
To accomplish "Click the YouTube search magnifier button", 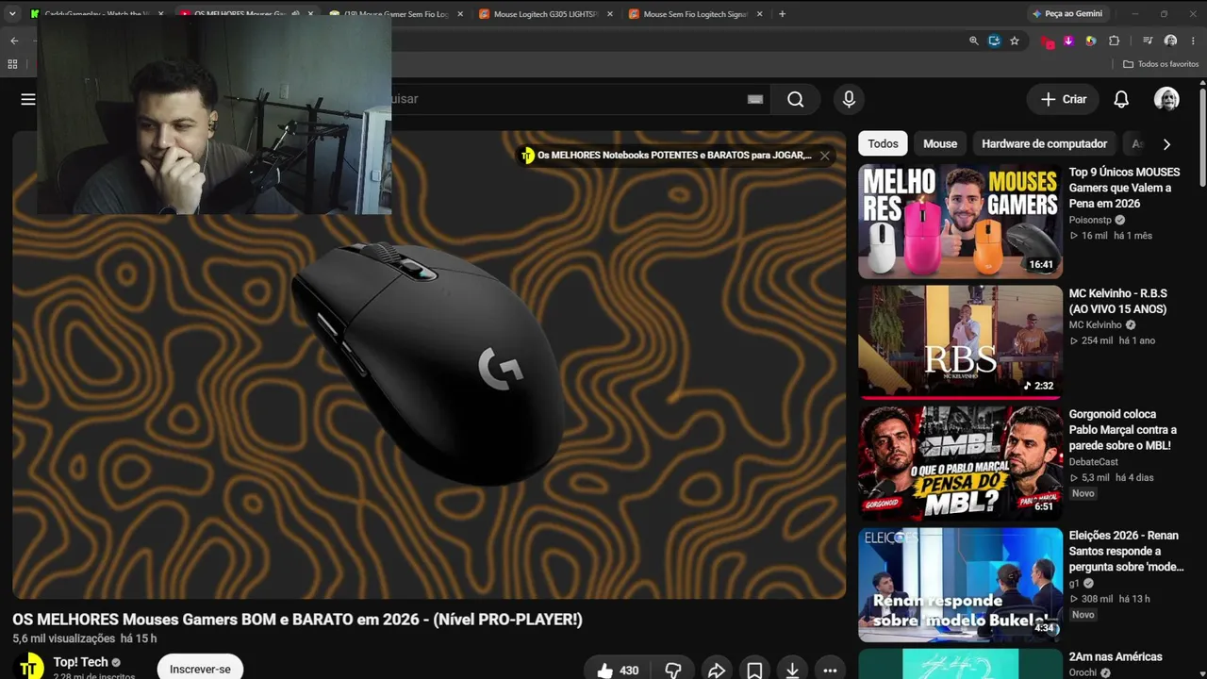I will click(795, 99).
